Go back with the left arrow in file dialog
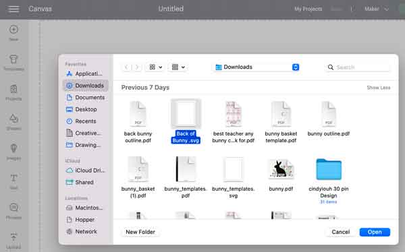 click(x=126, y=67)
